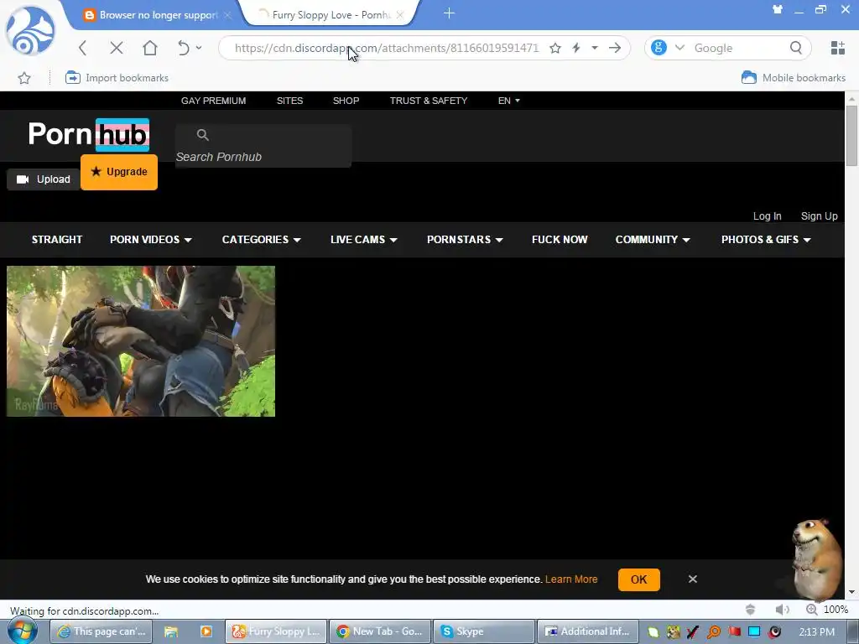Close the Furry Sloppy Love tab

pos(400,15)
